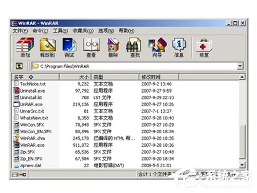Sort by the 类型 column header

click(115, 77)
